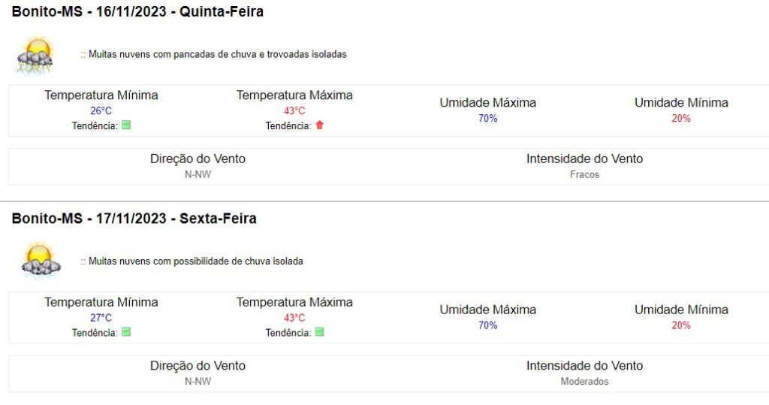Click Friday's 20% minimum humidity value

(x=681, y=325)
